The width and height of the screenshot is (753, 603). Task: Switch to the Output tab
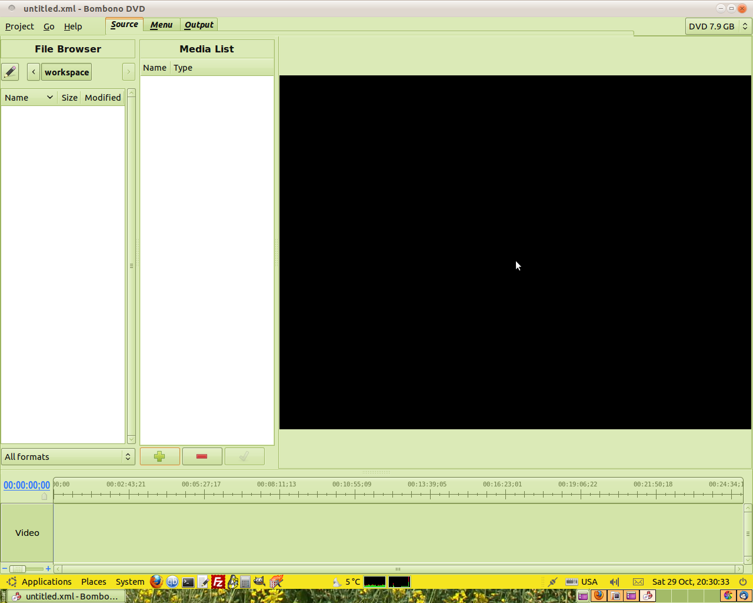[x=199, y=25]
